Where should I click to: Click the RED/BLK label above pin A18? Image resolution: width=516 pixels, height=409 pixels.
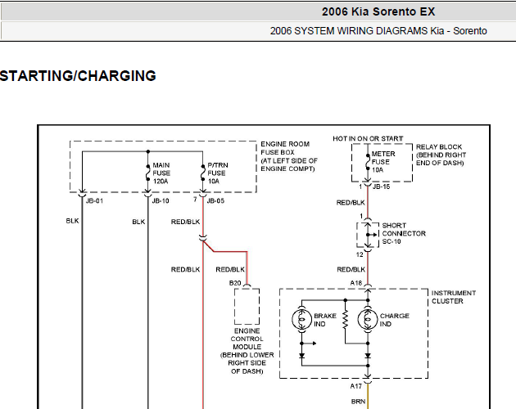351,270
